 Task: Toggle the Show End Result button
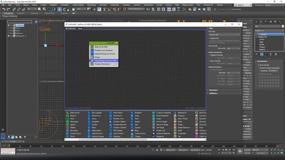[262, 54]
